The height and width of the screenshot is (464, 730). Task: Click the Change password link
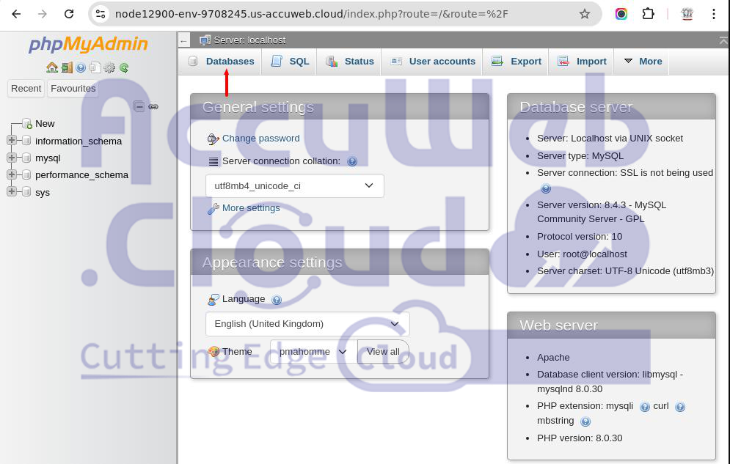pos(260,139)
